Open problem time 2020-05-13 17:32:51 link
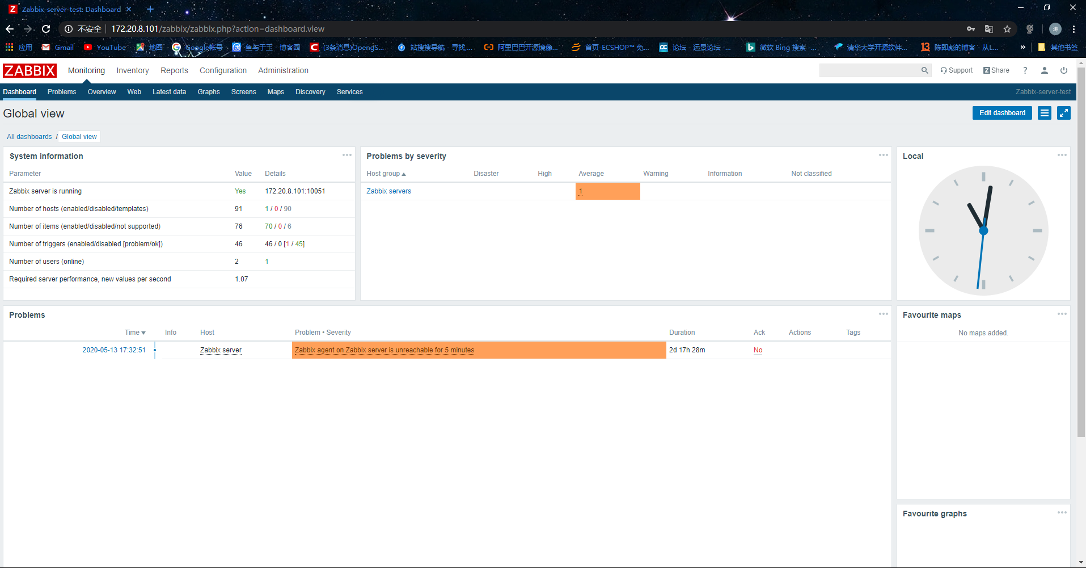Image resolution: width=1086 pixels, height=568 pixels. 114,350
